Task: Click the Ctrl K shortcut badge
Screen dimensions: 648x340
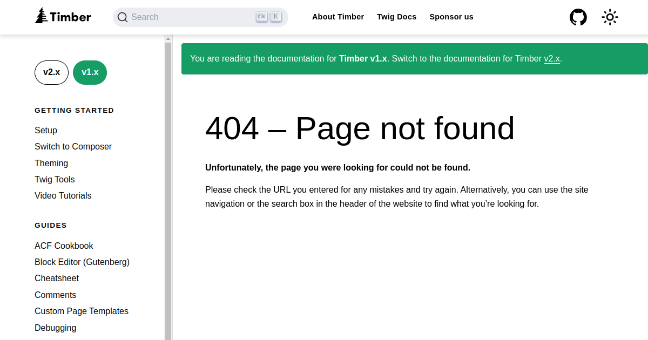Action: point(269,17)
